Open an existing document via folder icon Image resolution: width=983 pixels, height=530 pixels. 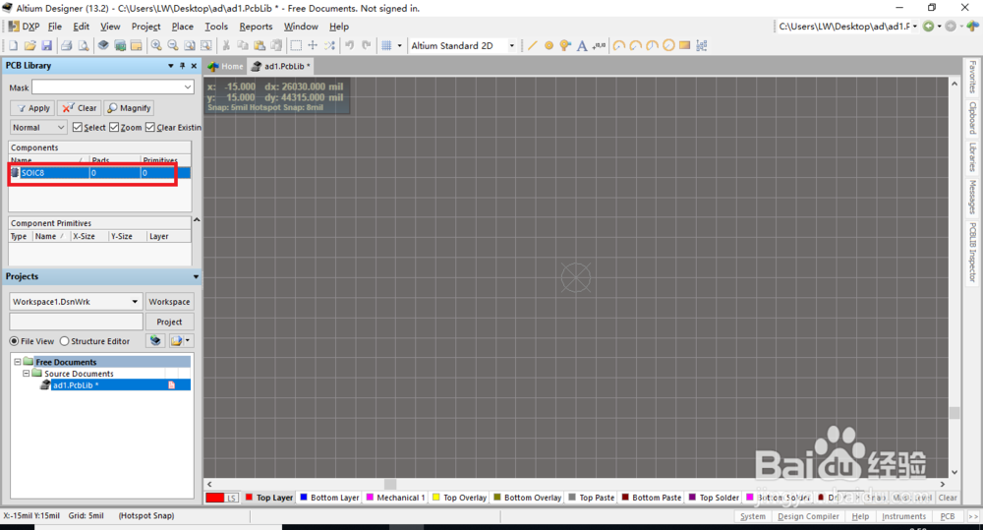pos(29,45)
